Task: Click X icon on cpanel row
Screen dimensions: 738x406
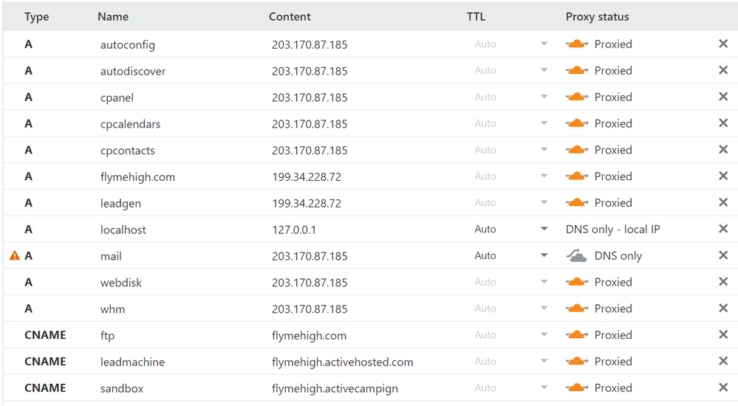Action: click(723, 97)
